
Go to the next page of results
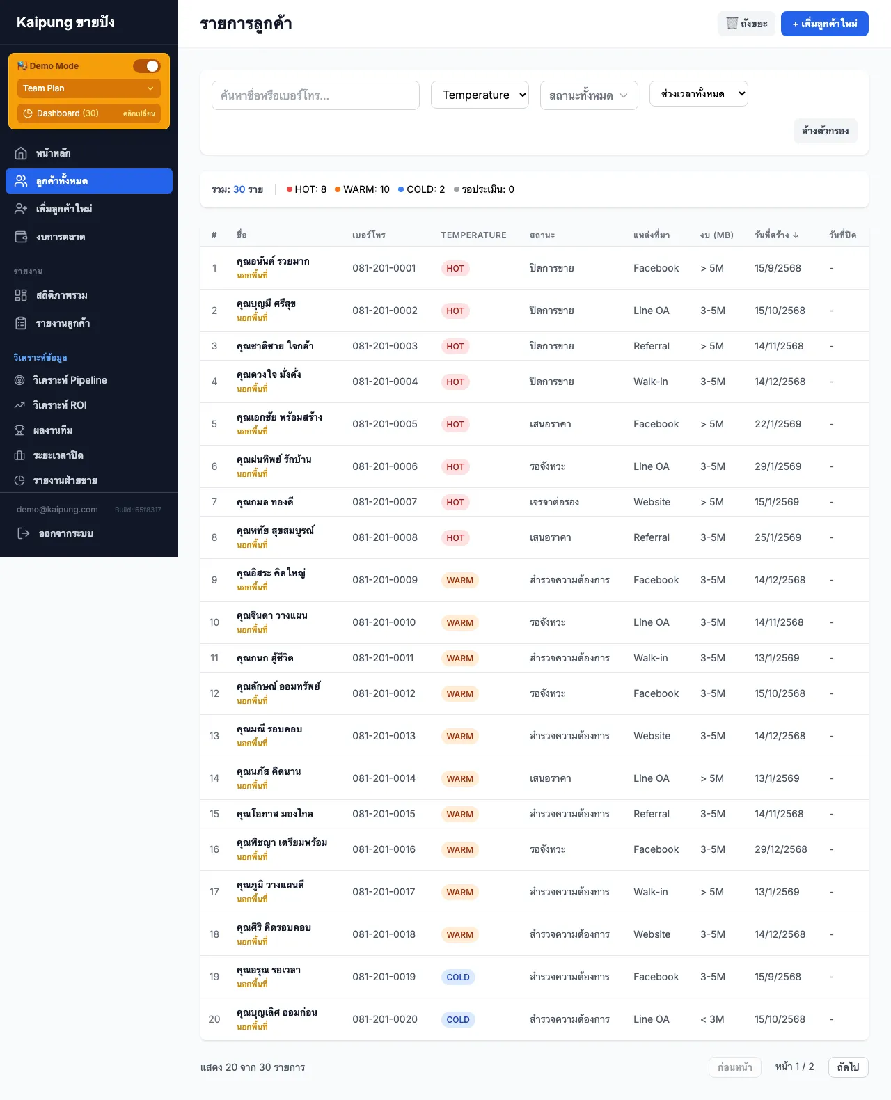[x=848, y=1067]
